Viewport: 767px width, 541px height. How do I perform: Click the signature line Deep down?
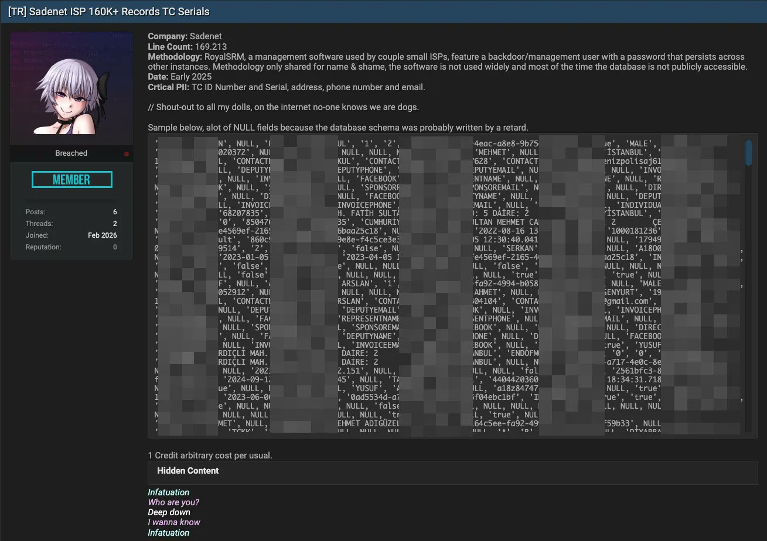pyautogui.click(x=169, y=512)
